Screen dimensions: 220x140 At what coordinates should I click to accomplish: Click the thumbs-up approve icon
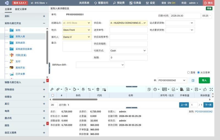(x=205, y=89)
